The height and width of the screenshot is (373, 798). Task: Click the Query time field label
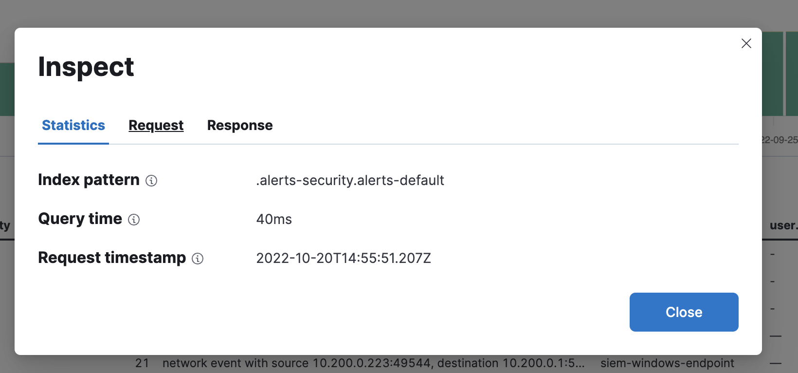(x=80, y=219)
